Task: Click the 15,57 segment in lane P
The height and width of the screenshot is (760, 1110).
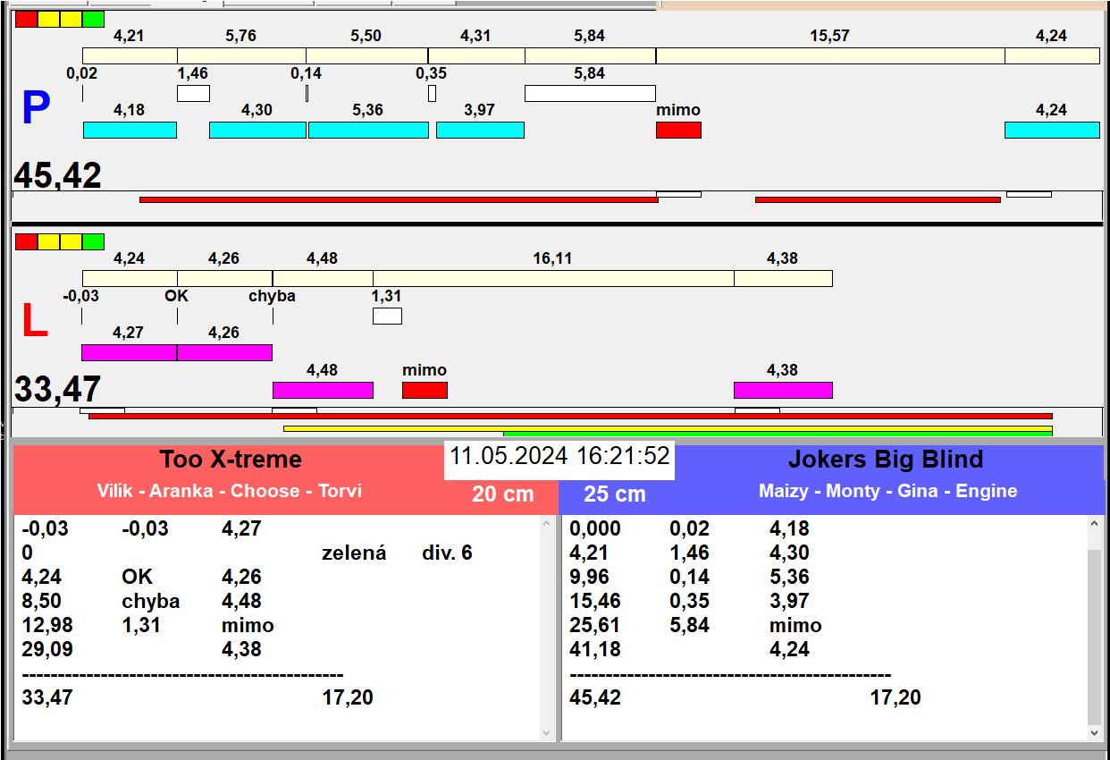Action: pos(830,55)
